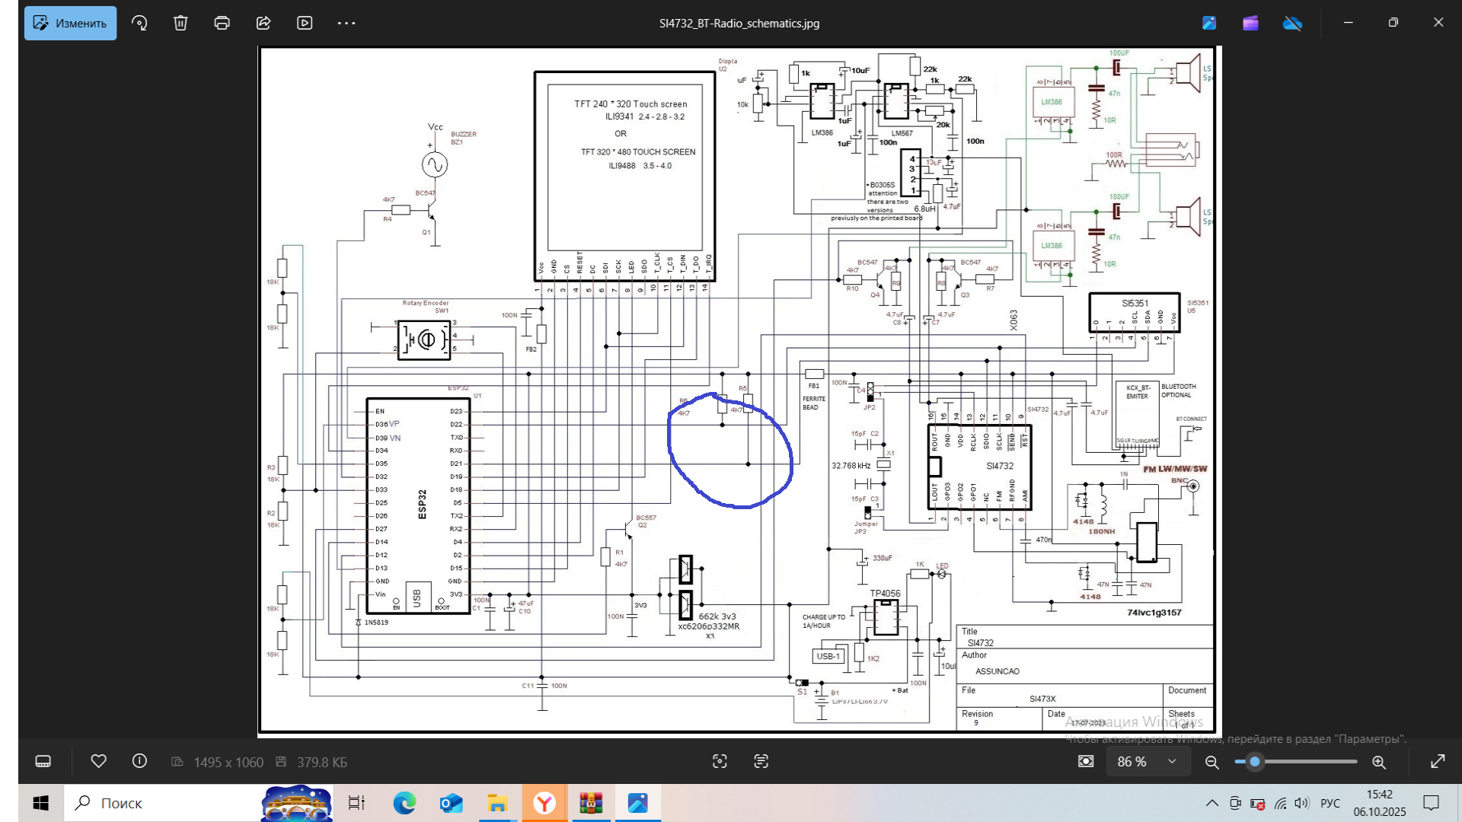Rotate the image with the rotate icon

(x=139, y=23)
